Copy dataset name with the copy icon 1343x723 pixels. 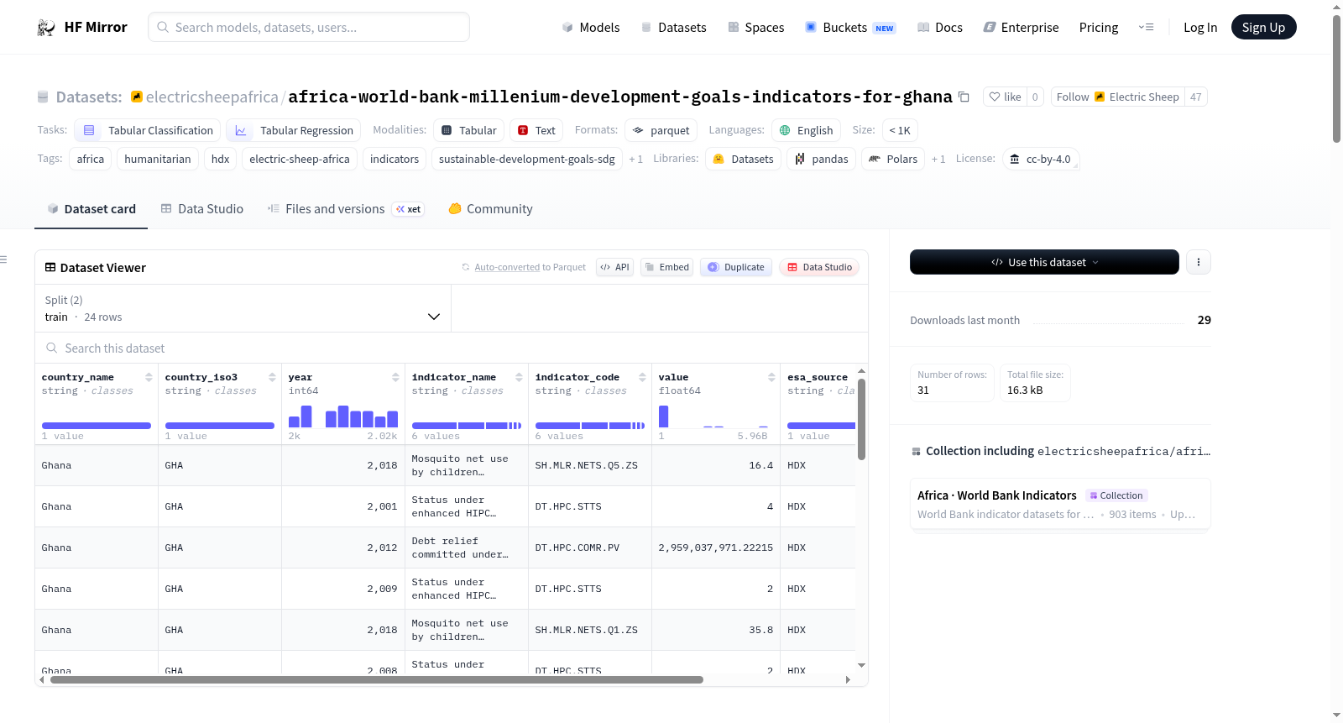point(964,97)
